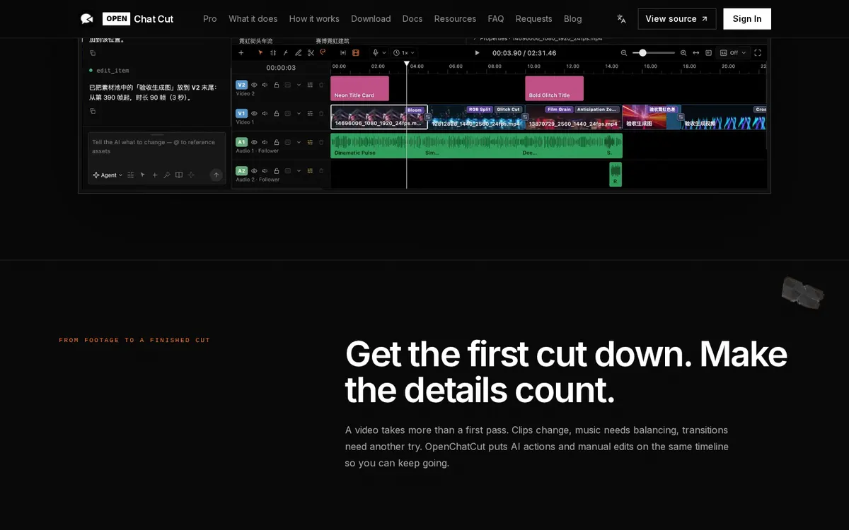Click the OpenChatCut chat bubble logo
This screenshot has width=849, height=530.
87,19
